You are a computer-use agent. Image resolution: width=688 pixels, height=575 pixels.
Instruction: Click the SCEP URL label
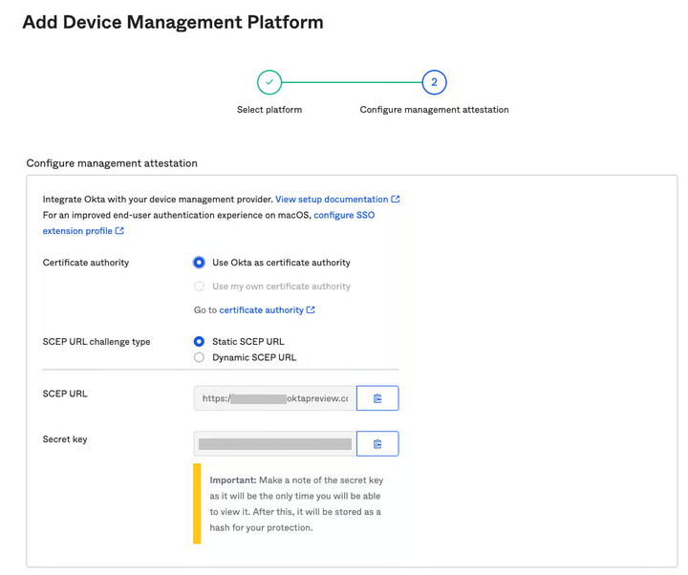(x=65, y=394)
